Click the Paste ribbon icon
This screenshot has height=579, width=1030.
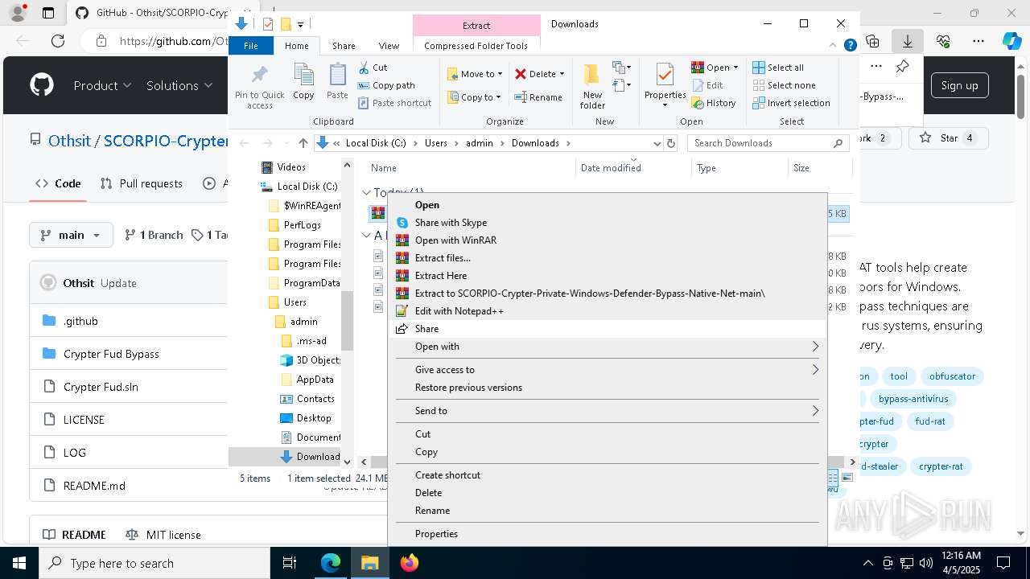(x=337, y=81)
